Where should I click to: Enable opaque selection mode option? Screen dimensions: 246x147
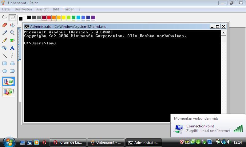pyautogui.click(x=9, y=81)
